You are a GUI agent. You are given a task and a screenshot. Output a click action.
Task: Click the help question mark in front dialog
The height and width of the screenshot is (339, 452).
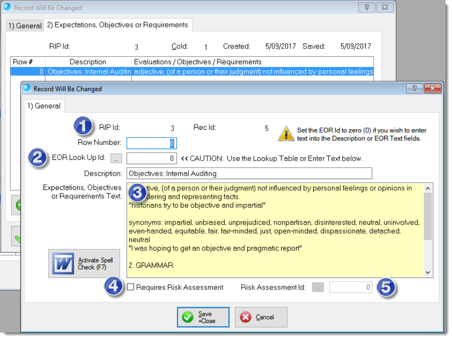click(414, 89)
